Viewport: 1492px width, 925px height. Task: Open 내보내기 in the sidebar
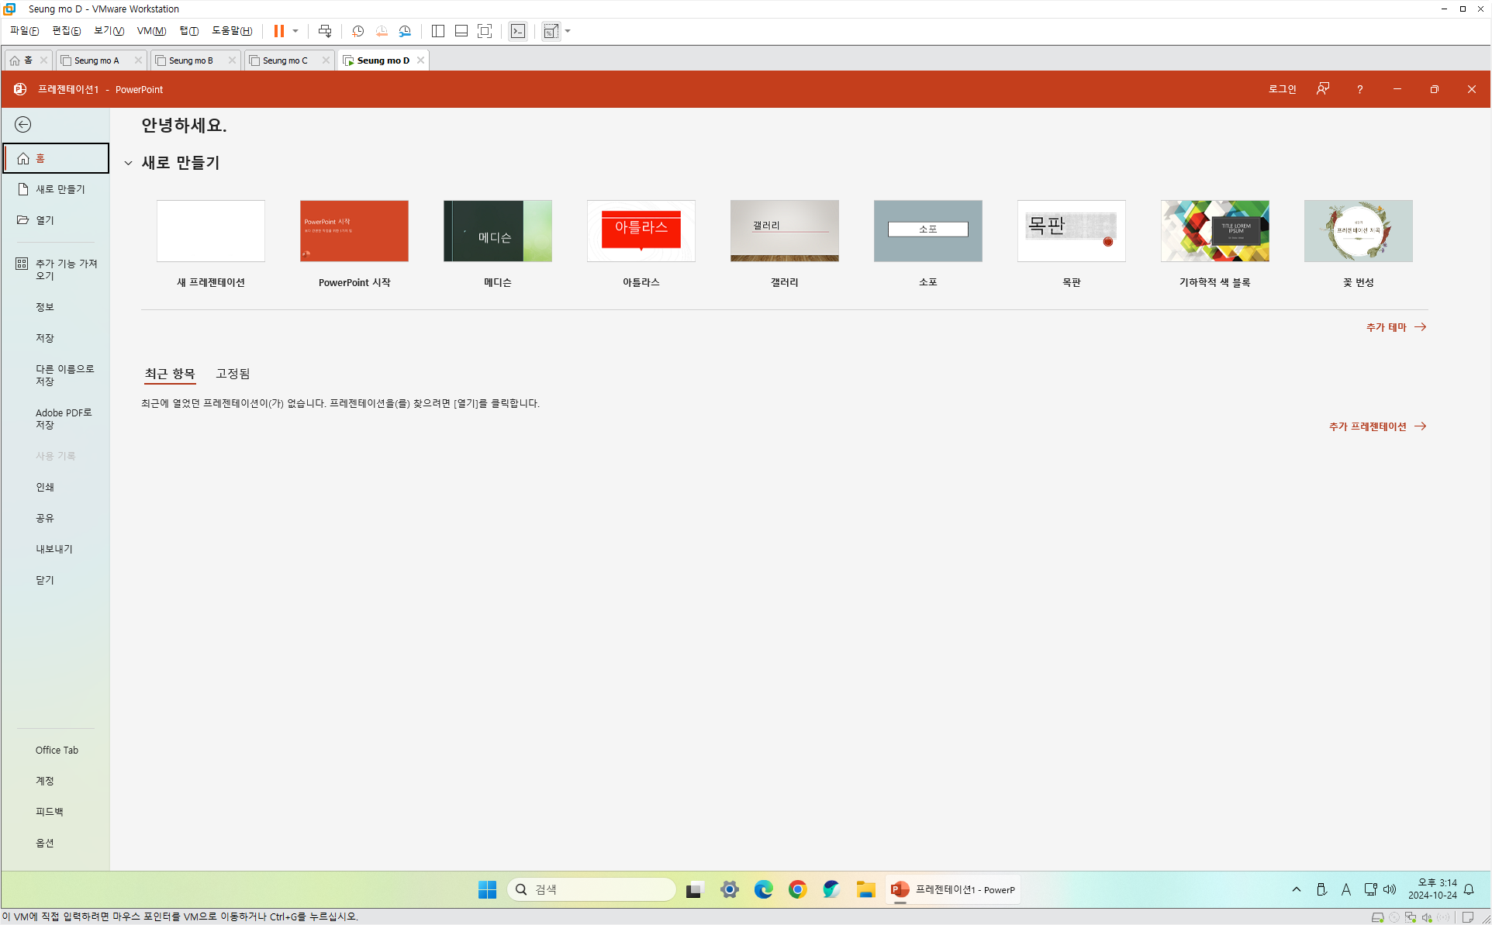(54, 549)
